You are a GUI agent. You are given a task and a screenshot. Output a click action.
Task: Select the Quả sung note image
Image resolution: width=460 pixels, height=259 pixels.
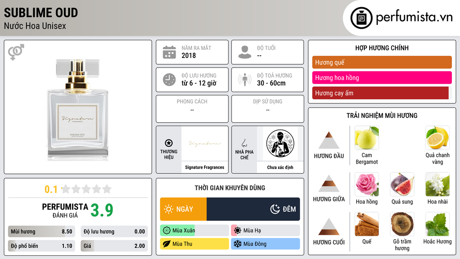(402, 184)
